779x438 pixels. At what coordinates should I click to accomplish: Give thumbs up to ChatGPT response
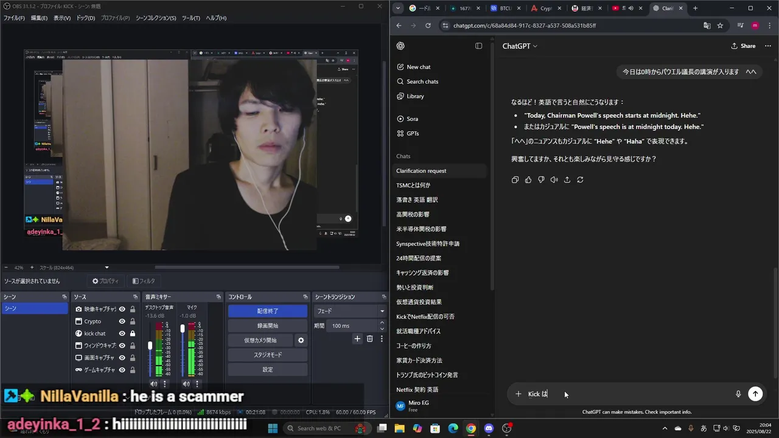tap(528, 180)
